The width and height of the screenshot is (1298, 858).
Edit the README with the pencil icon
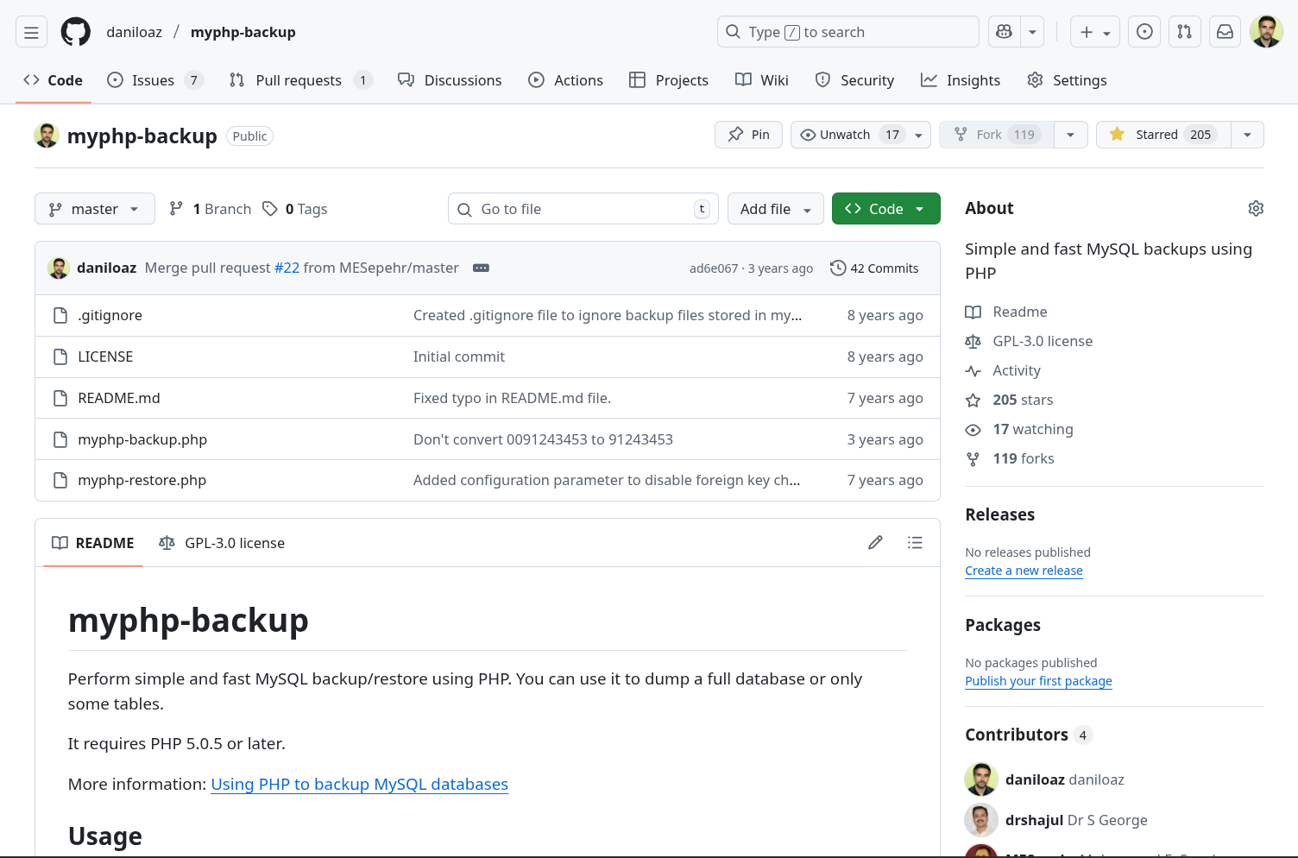pos(875,542)
